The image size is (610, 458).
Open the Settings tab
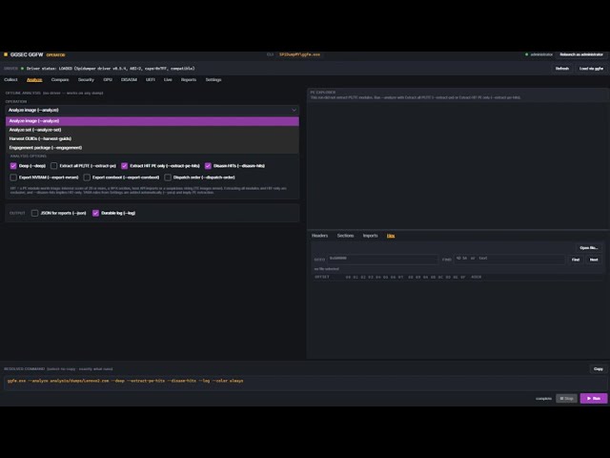point(213,79)
